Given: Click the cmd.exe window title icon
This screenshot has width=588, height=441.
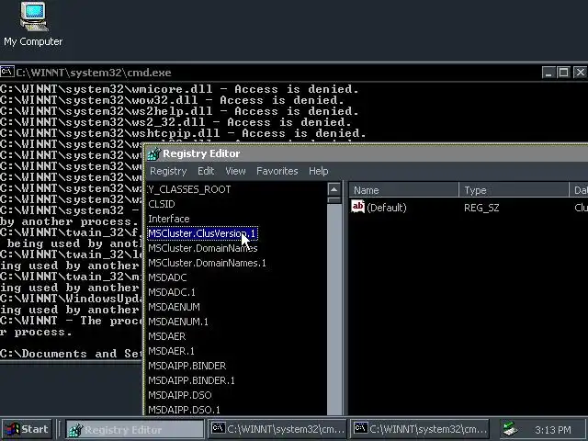Looking at the screenshot, I should (x=7, y=72).
